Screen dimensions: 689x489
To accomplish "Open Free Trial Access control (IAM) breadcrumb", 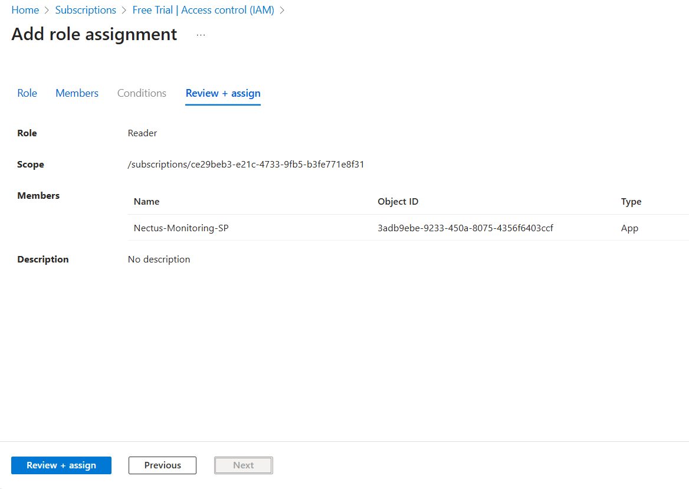I will point(203,10).
